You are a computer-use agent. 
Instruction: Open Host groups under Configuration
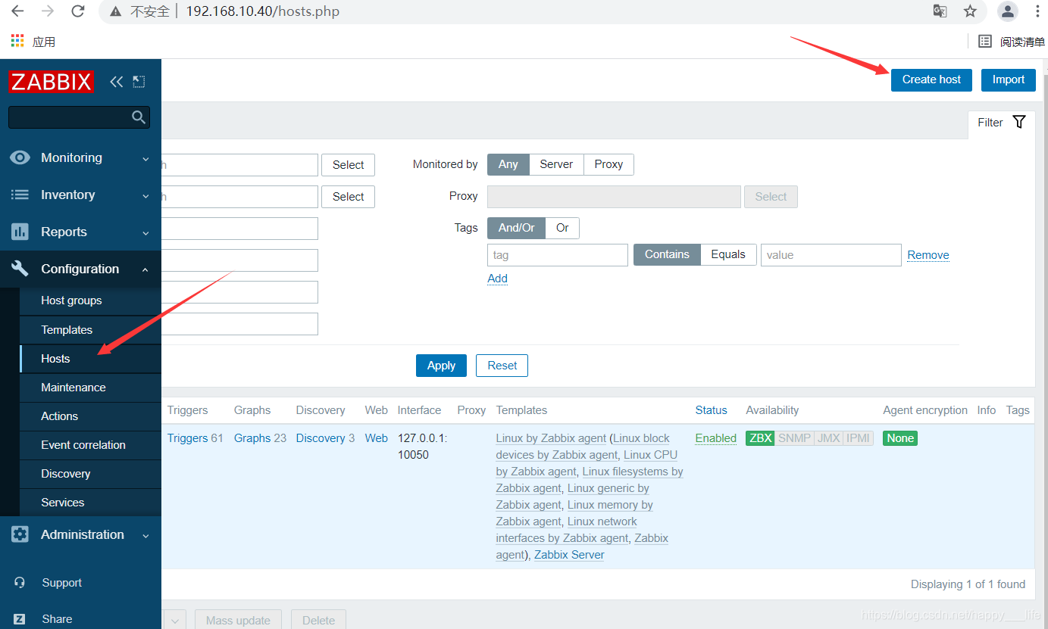tap(71, 300)
